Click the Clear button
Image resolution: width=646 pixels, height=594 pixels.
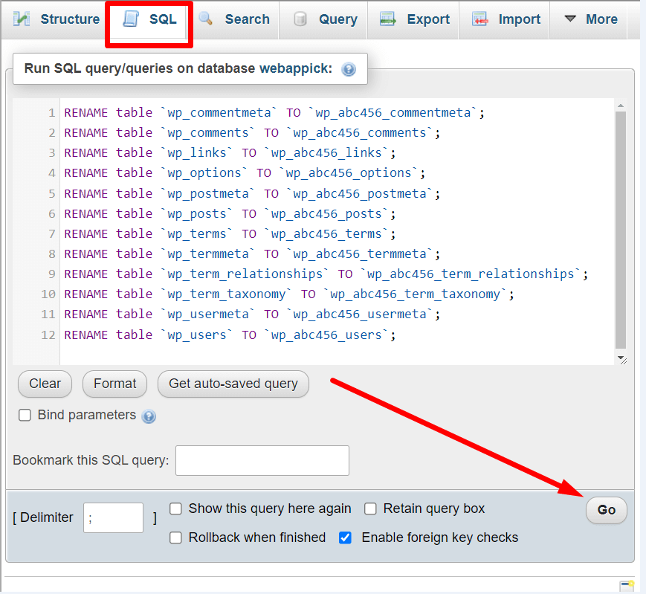click(x=45, y=384)
